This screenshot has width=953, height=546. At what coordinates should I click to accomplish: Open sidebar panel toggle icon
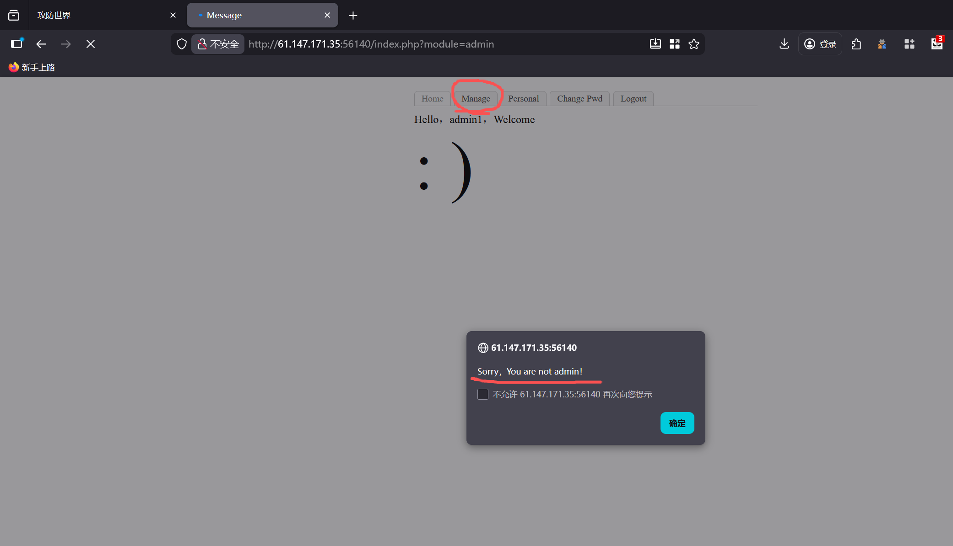click(17, 44)
